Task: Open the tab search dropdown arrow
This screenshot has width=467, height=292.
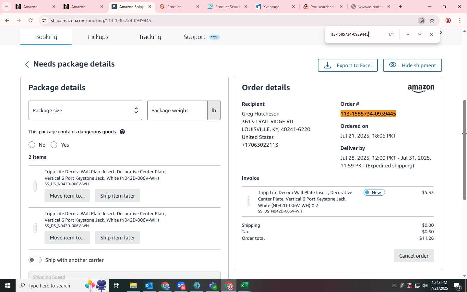Action: [x=6, y=6]
